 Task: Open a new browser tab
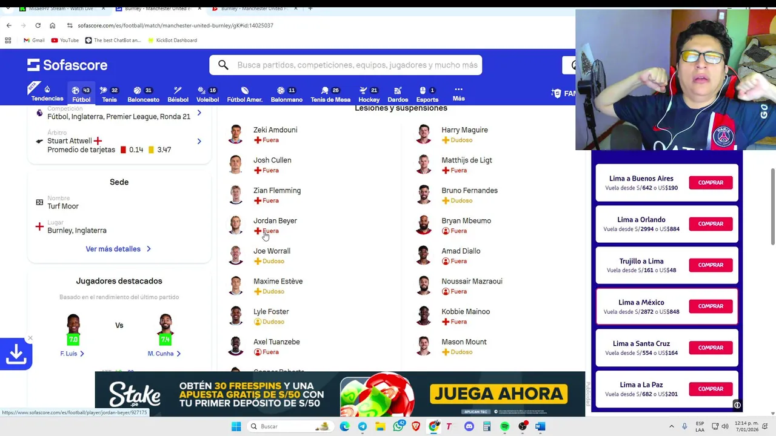click(x=310, y=8)
